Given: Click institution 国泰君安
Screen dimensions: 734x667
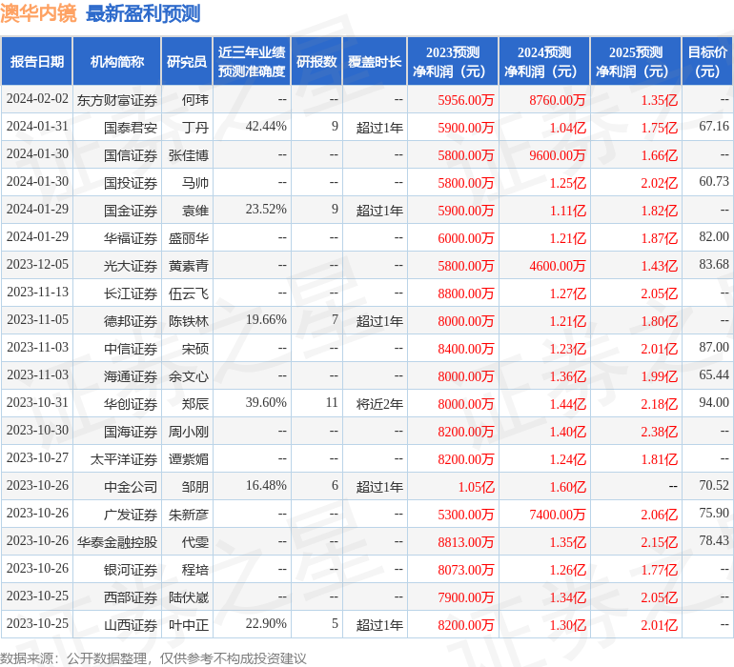Looking at the screenshot, I should pos(131,128).
